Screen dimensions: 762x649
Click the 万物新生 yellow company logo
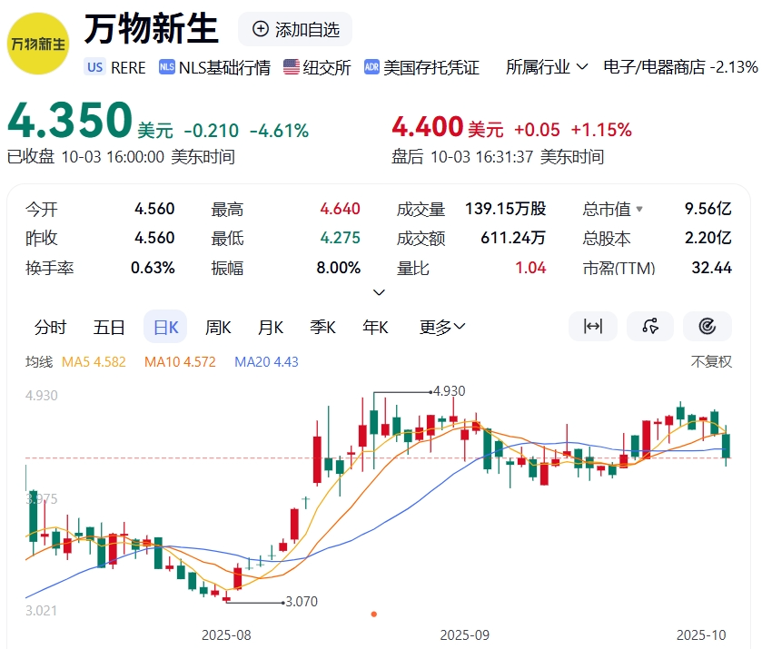[x=38, y=44]
